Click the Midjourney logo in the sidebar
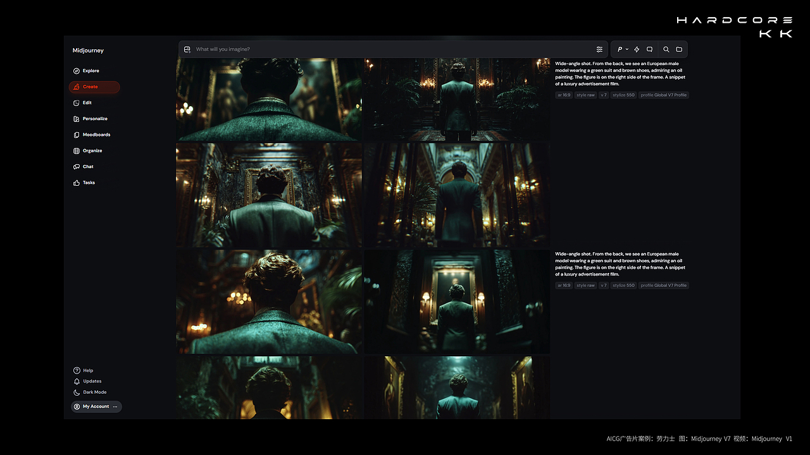The width and height of the screenshot is (810, 455). [88, 51]
